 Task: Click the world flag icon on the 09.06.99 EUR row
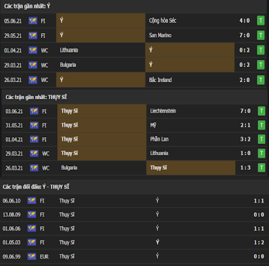(x=32, y=256)
